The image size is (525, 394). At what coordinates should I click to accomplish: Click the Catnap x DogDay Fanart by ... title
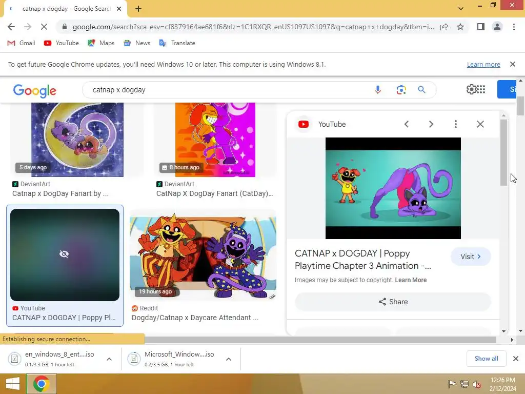coord(60,193)
